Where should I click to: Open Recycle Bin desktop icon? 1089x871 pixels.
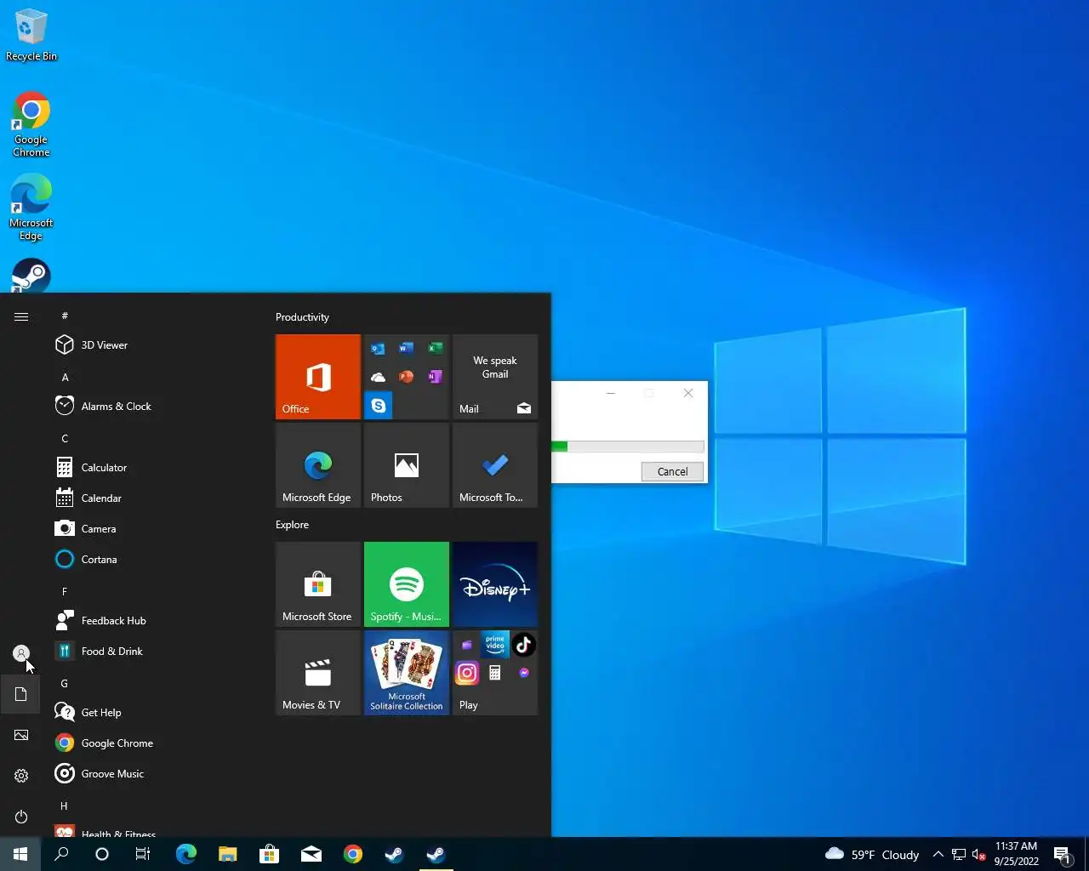(31, 36)
